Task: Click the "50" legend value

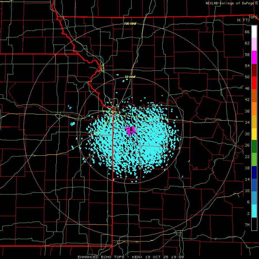Action: [x=247, y=77]
